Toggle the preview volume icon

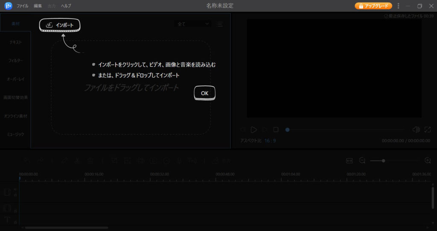tap(416, 129)
